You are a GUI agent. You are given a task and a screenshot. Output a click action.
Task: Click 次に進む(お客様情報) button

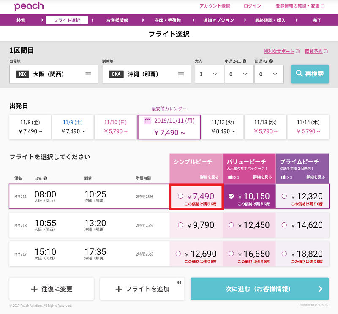tap(260, 289)
